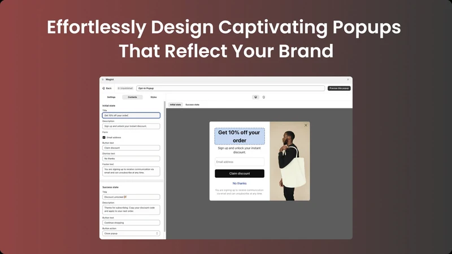Click the Magiot app menu icon
The image size is (452, 254).
[x=103, y=80]
